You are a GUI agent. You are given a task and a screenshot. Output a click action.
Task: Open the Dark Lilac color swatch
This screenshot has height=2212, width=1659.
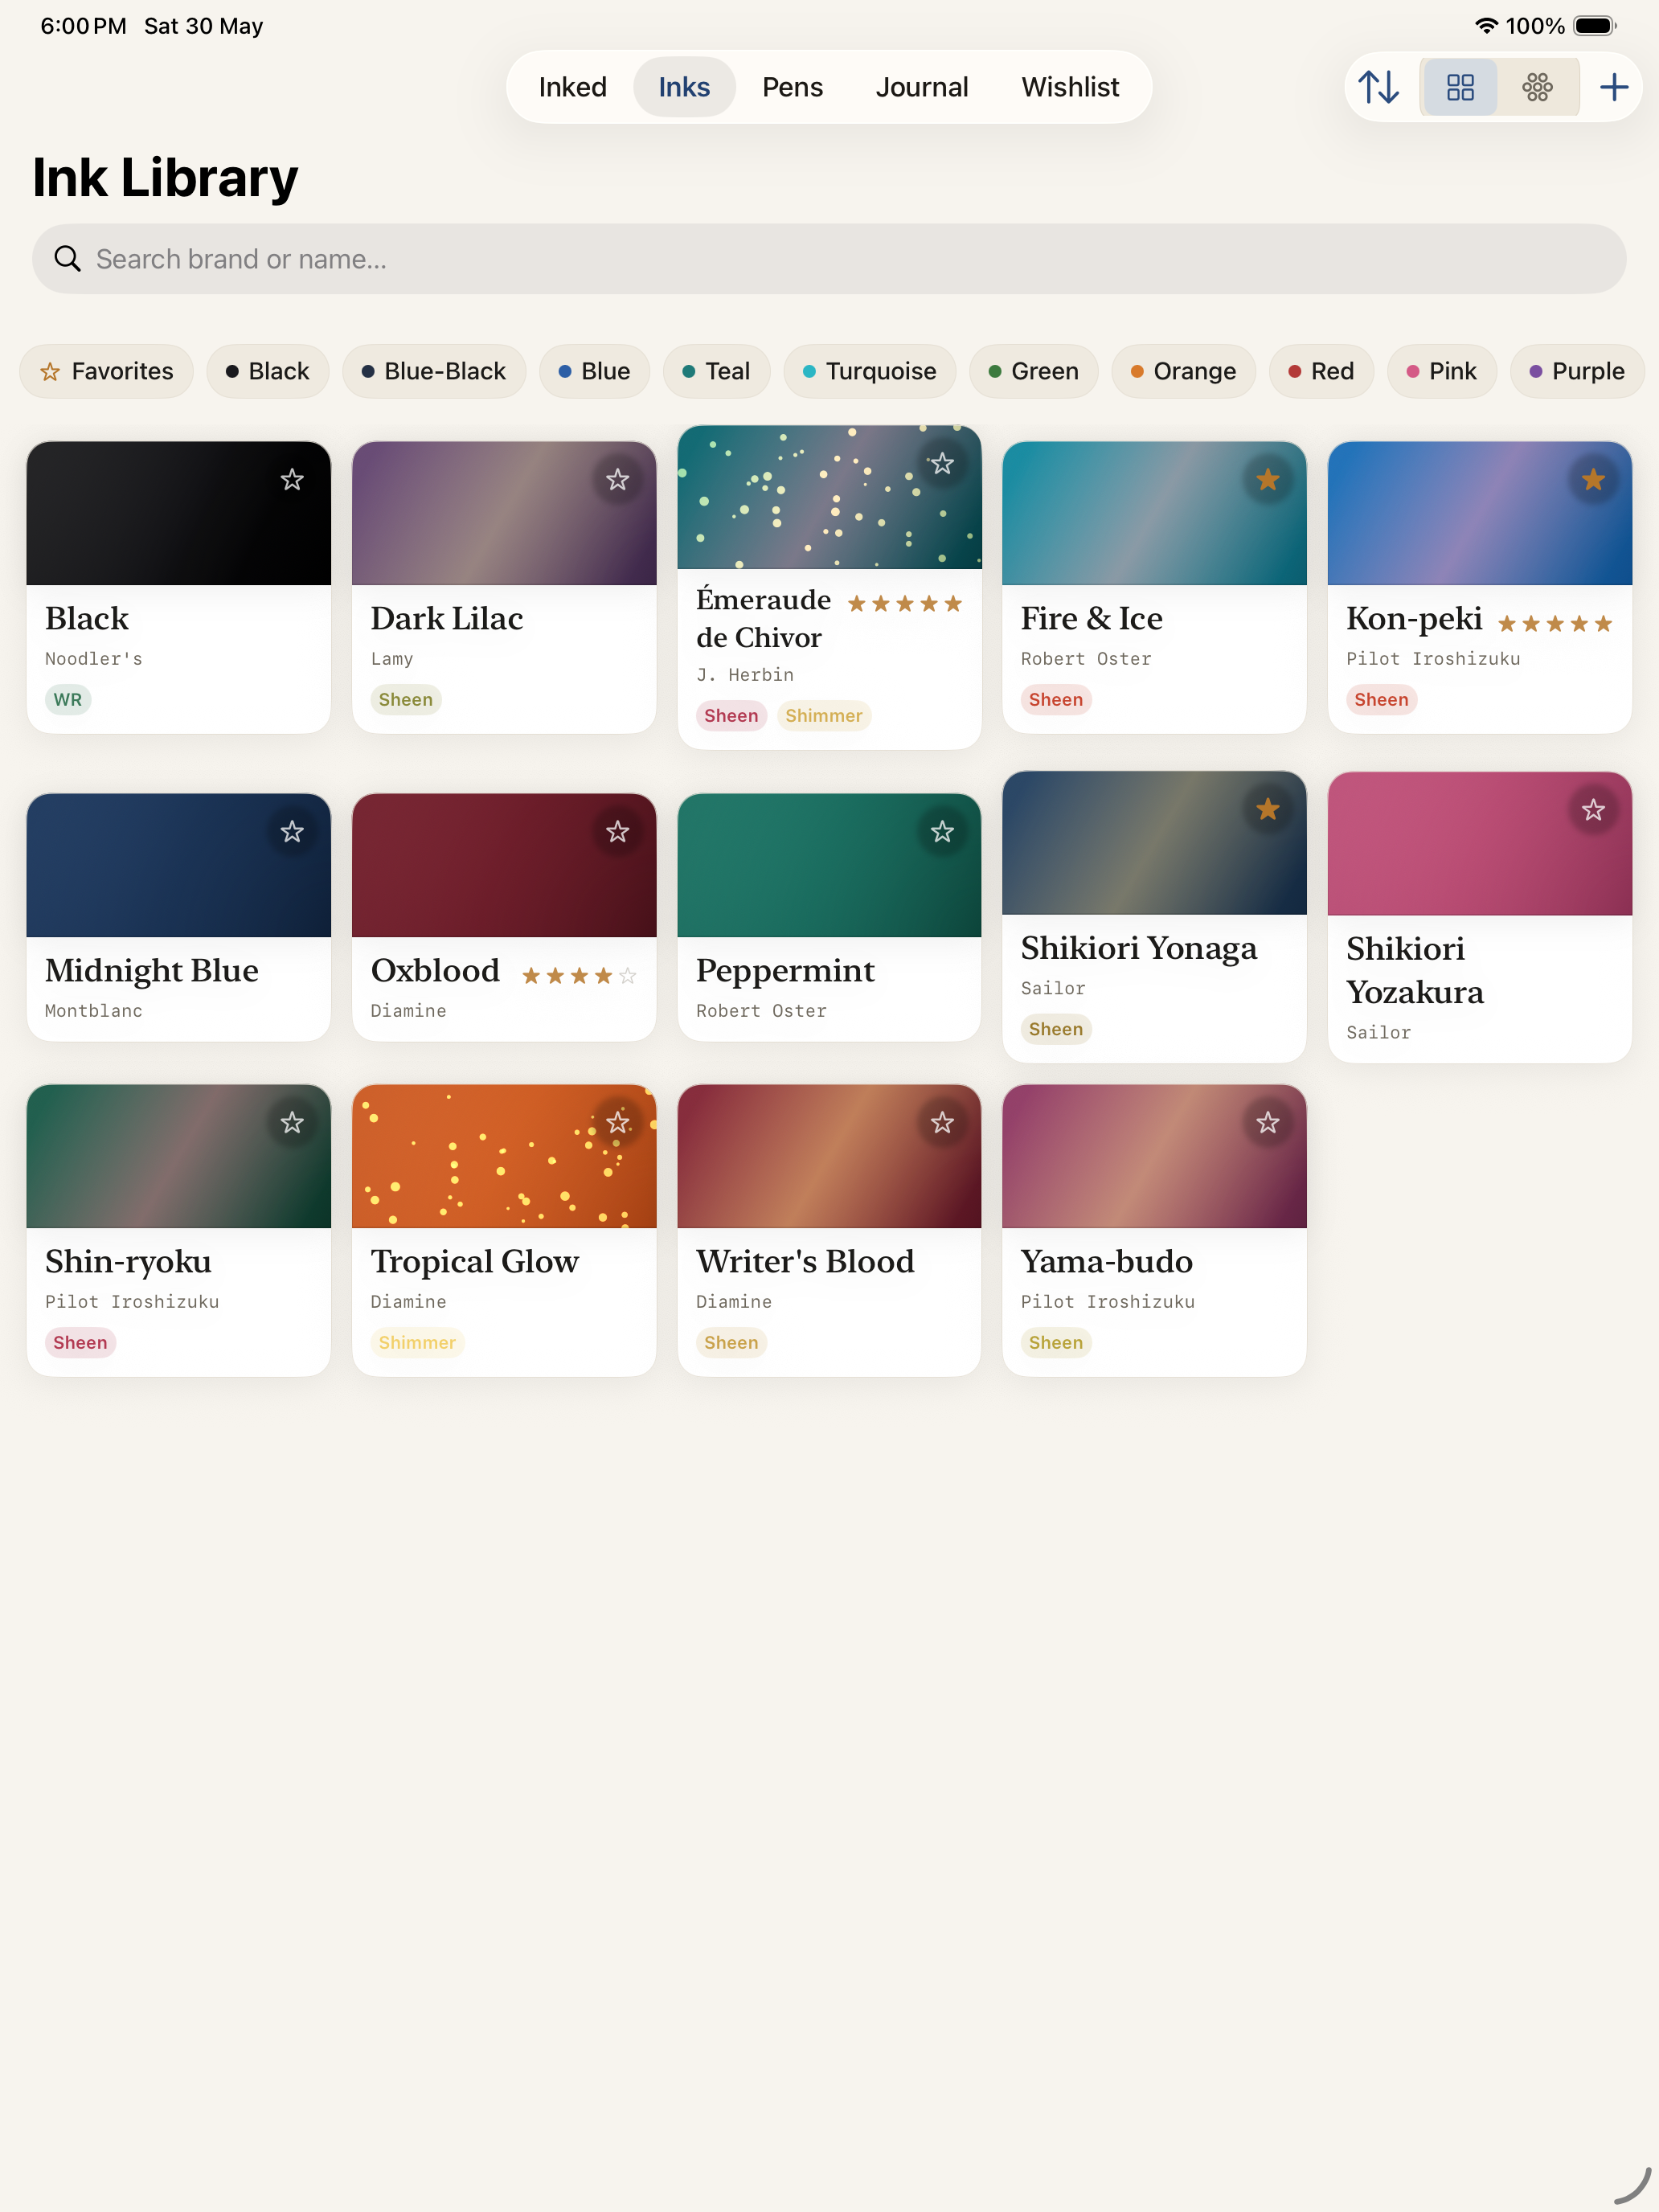(504, 513)
